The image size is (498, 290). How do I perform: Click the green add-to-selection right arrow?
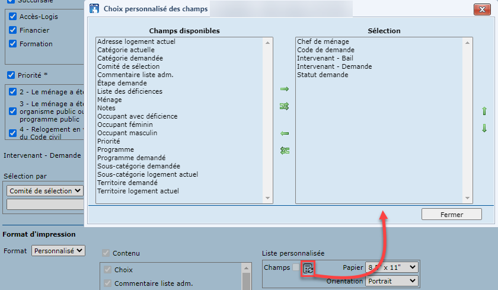tap(284, 89)
